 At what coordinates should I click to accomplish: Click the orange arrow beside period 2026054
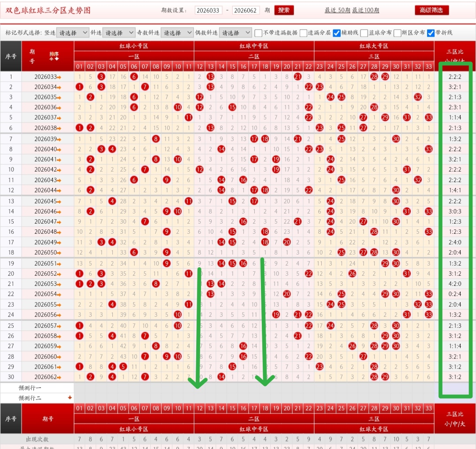click(x=59, y=295)
